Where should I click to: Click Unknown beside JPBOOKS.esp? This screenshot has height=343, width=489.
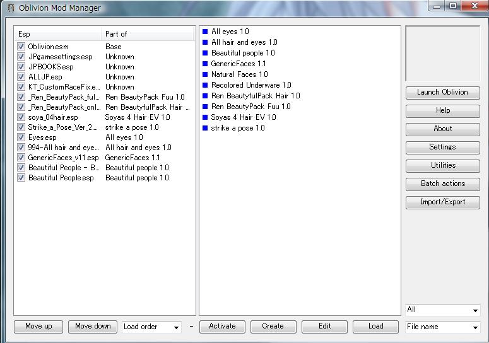[120, 67]
